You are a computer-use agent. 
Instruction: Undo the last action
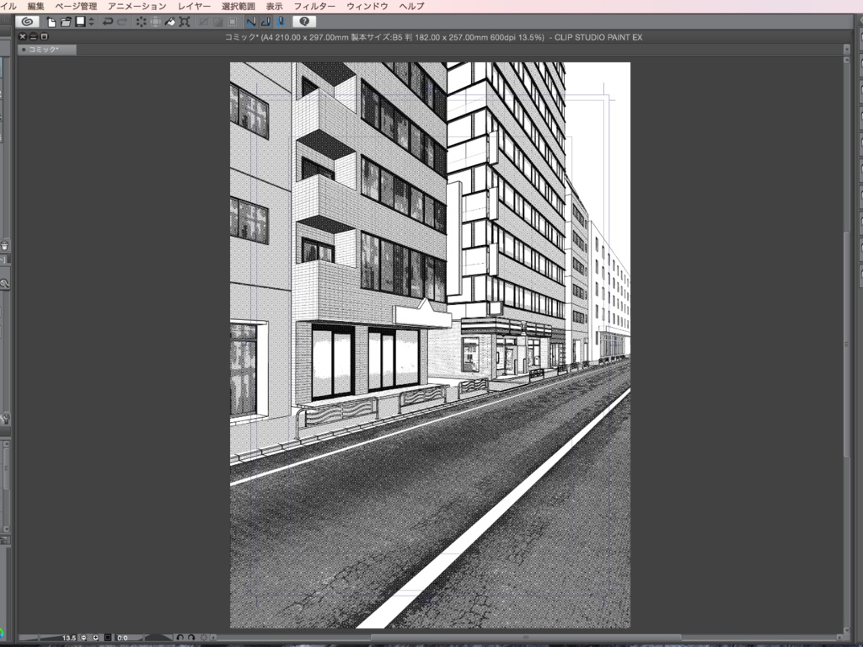tap(108, 22)
